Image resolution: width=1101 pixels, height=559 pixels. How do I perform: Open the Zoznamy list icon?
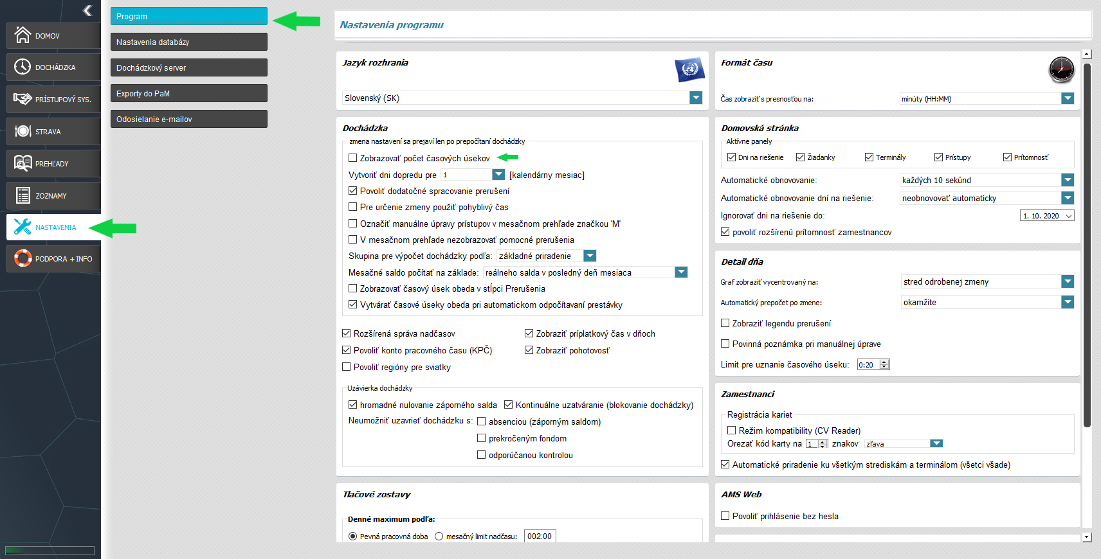coord(23,195)
